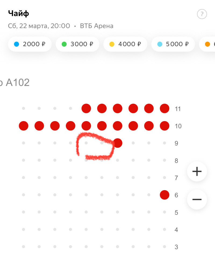Image resolution: width=215 pixels, height=257 pixels.
Task: Select the 2000 ₽ price filter
Action: [x=30, y=44]
